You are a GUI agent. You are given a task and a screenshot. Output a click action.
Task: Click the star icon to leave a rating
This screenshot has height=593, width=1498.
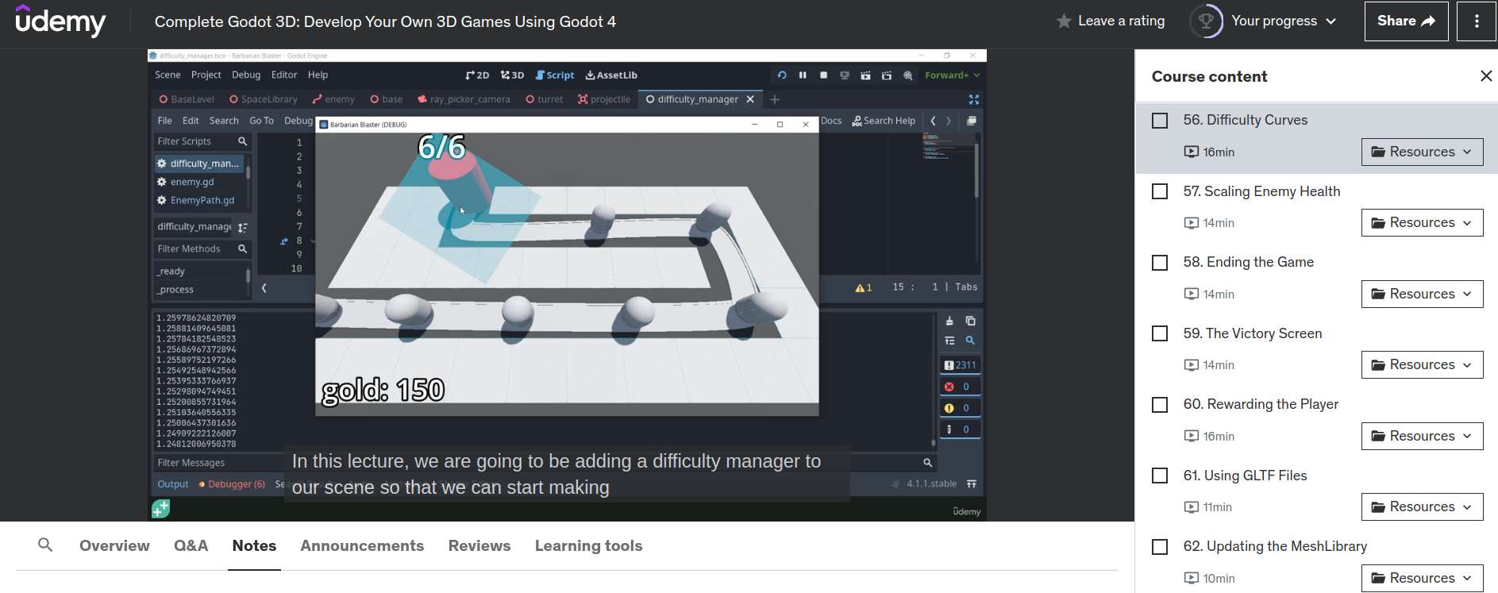1064,21
